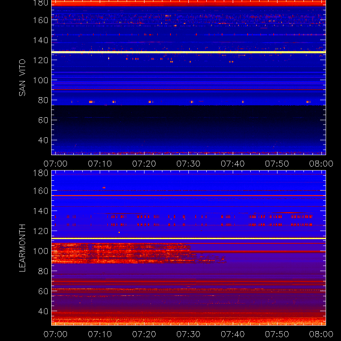Viewport: 341px width, 341px height.
Task: Click 07:50 time label under SAN VITO plot
Action: [277, 164]
